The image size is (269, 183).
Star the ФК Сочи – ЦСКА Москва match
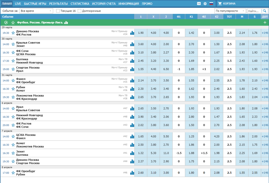[13, 53]
